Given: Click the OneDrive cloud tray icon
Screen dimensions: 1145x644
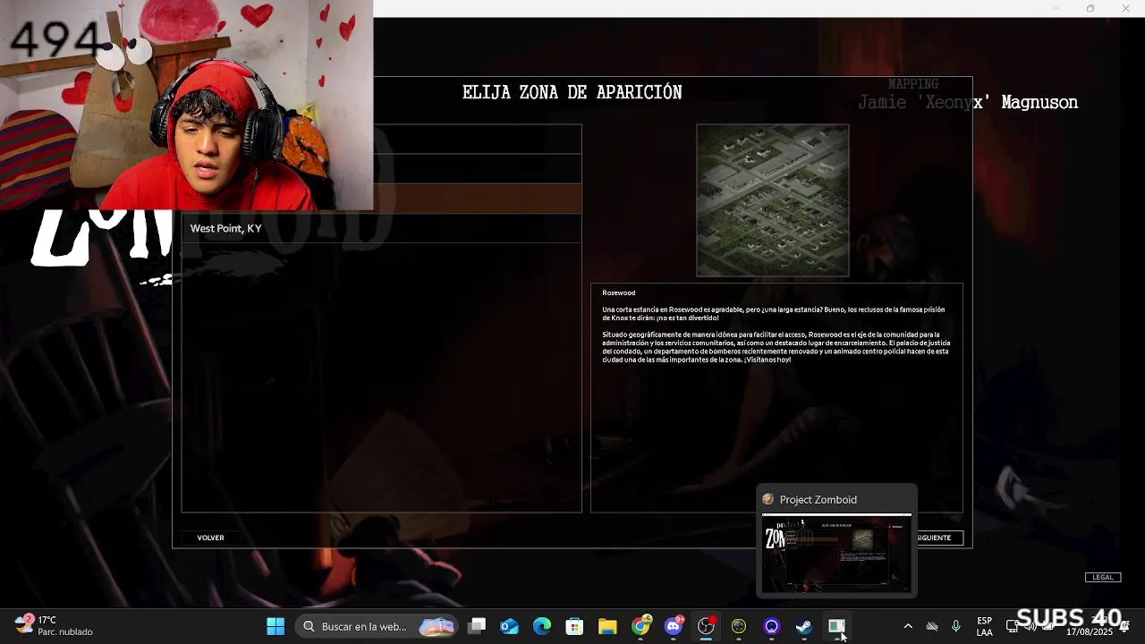Looking at the screenshot, I should (932, 626).
